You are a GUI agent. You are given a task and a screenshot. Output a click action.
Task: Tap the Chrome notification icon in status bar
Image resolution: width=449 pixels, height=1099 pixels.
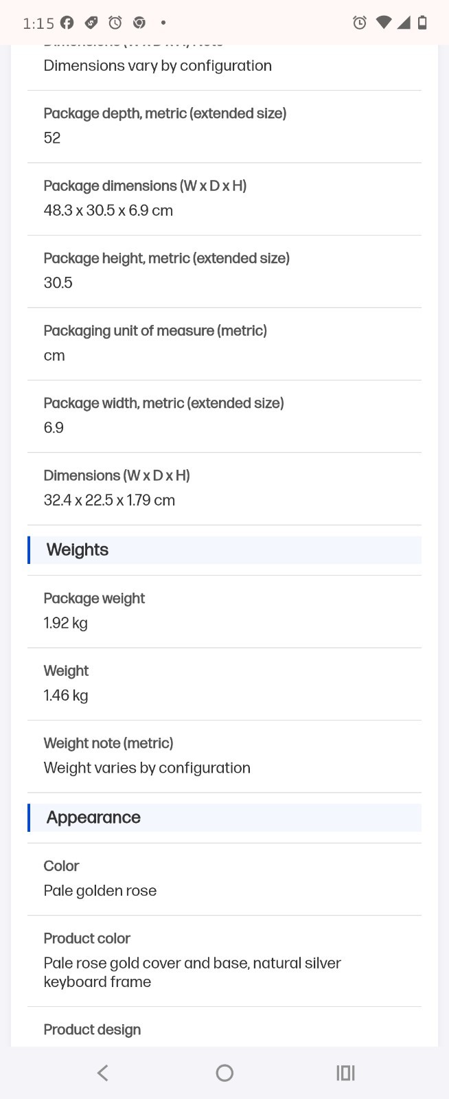point(139,23)
